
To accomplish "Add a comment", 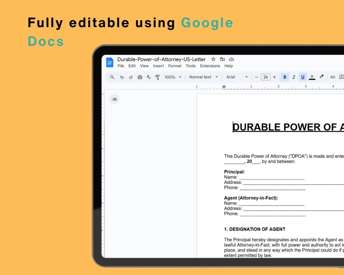I will [342, 77].
